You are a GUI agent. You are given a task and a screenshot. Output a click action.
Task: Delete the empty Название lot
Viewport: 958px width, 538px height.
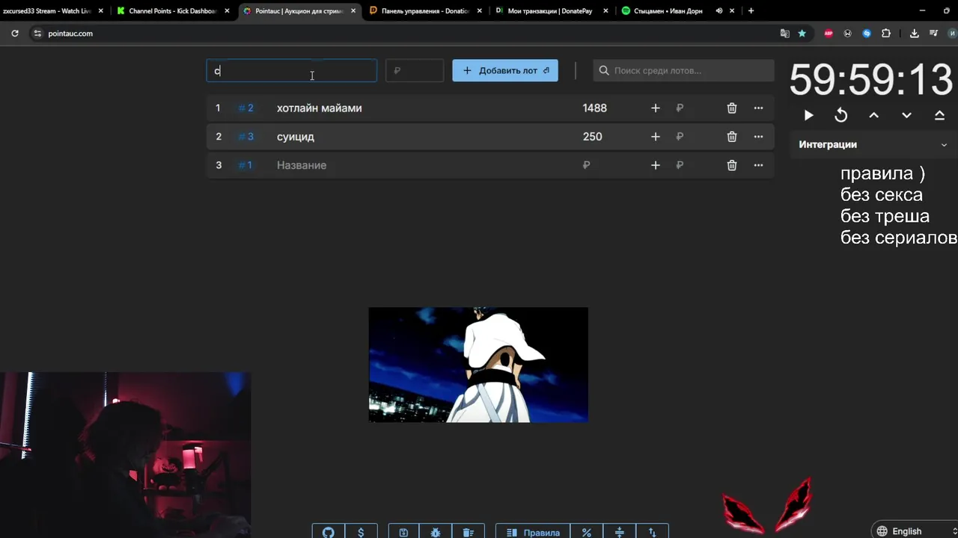point(732,165)
